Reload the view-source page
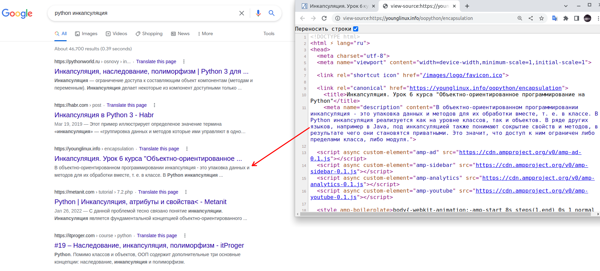 (324, 18)
